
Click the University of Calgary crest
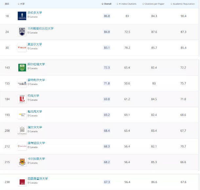tap(22, 162)
